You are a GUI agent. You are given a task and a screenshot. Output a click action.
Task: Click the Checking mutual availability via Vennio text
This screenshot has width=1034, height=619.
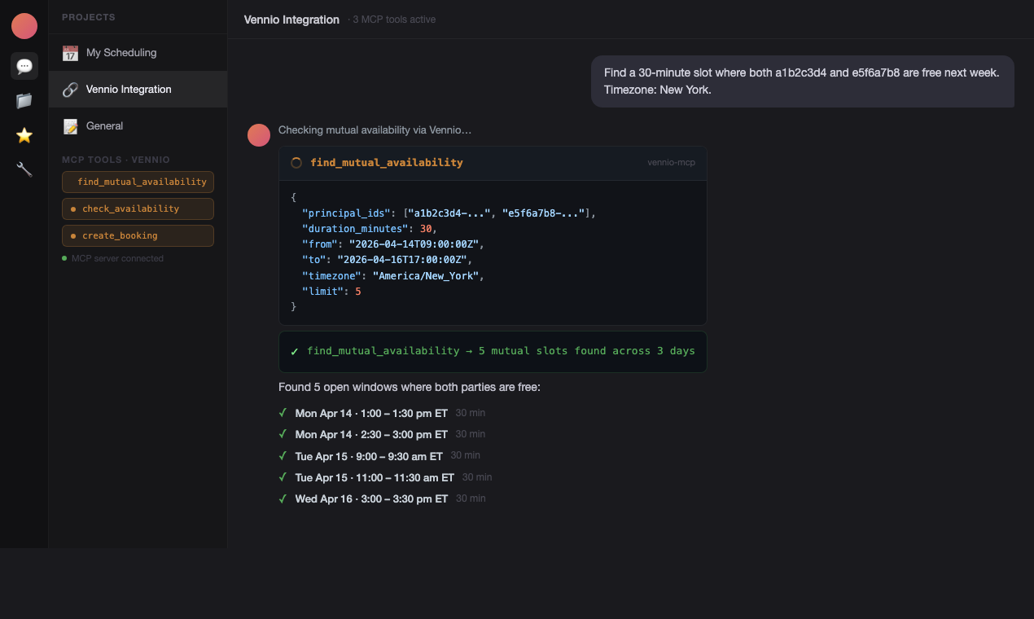(x=375, y=130)
